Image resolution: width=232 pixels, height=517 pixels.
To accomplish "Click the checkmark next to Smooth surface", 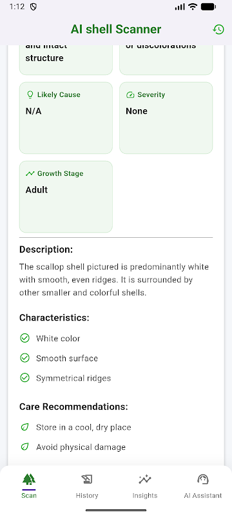I will coord(24,358).
